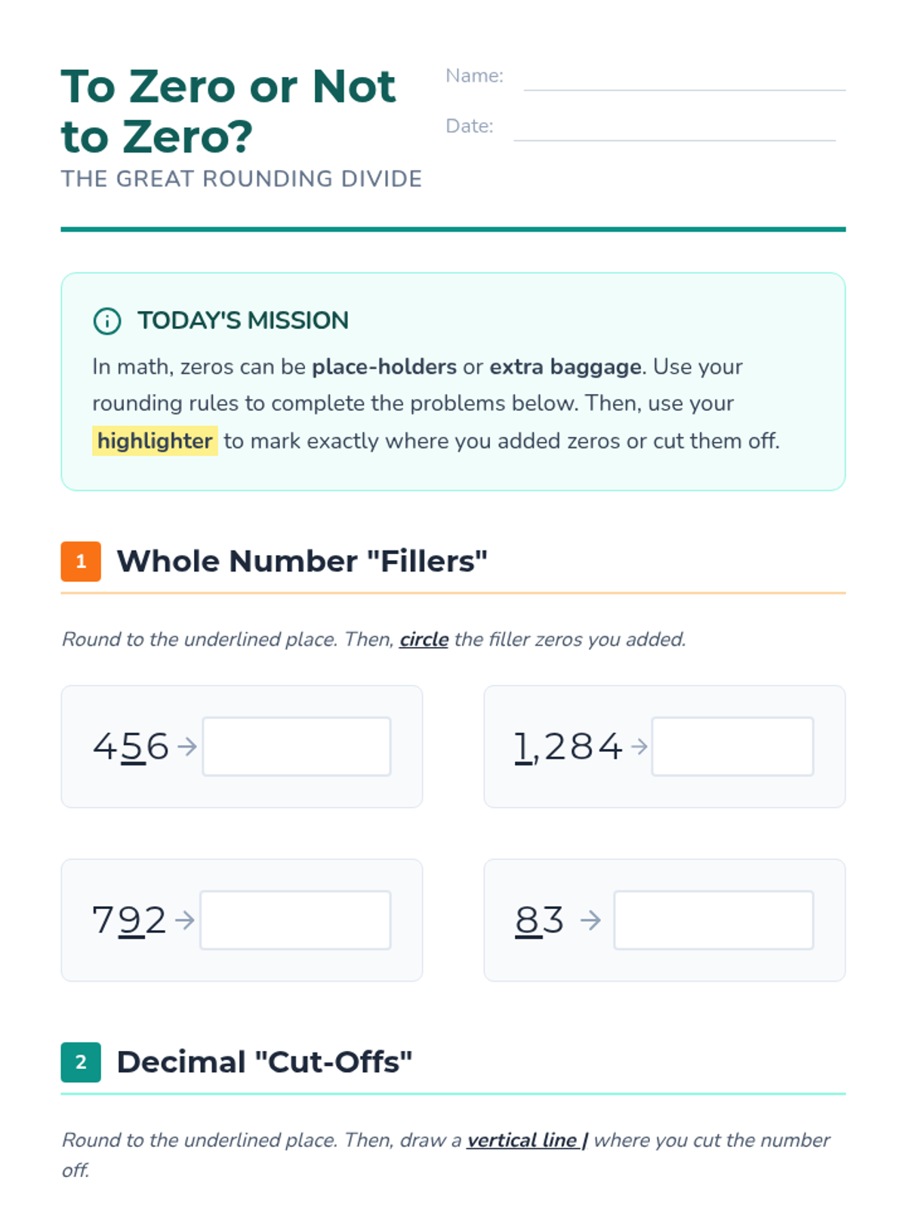Image resolution: width=906 pixels, height=1208 pixels.
Task: Click the arrow icon after 792
Action: pos(184,920)
